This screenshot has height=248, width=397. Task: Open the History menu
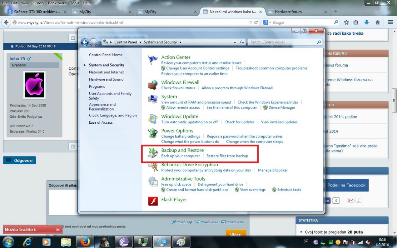click(38, 3)
